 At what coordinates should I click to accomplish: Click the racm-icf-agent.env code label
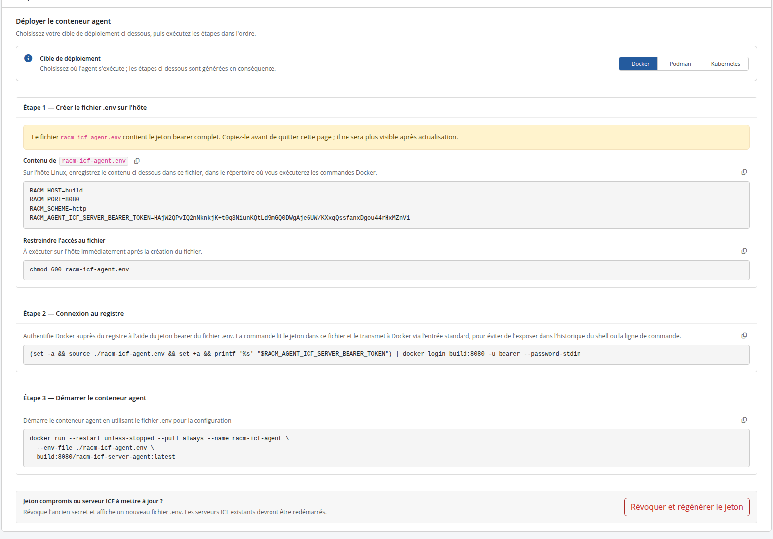[x=94, y=161]
